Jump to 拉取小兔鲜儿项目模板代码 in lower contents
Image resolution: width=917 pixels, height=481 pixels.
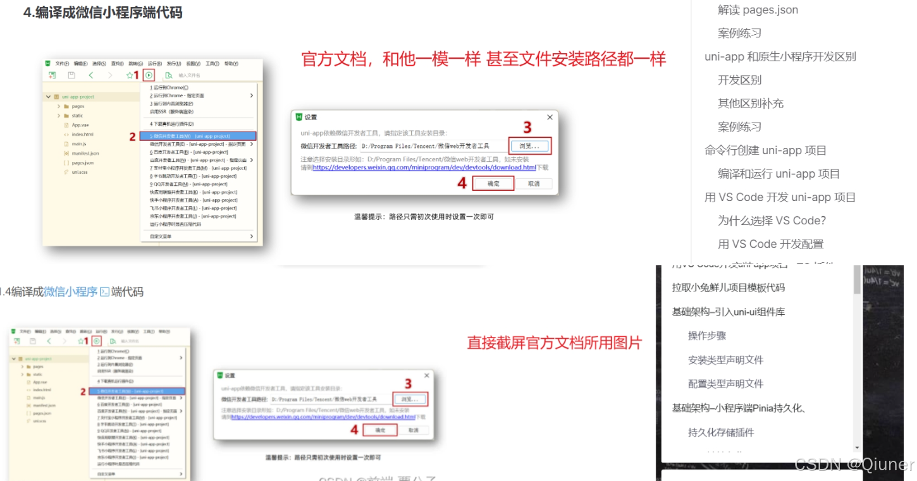729,288
